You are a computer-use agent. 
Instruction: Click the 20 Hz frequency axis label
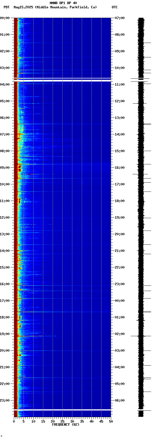53,422
